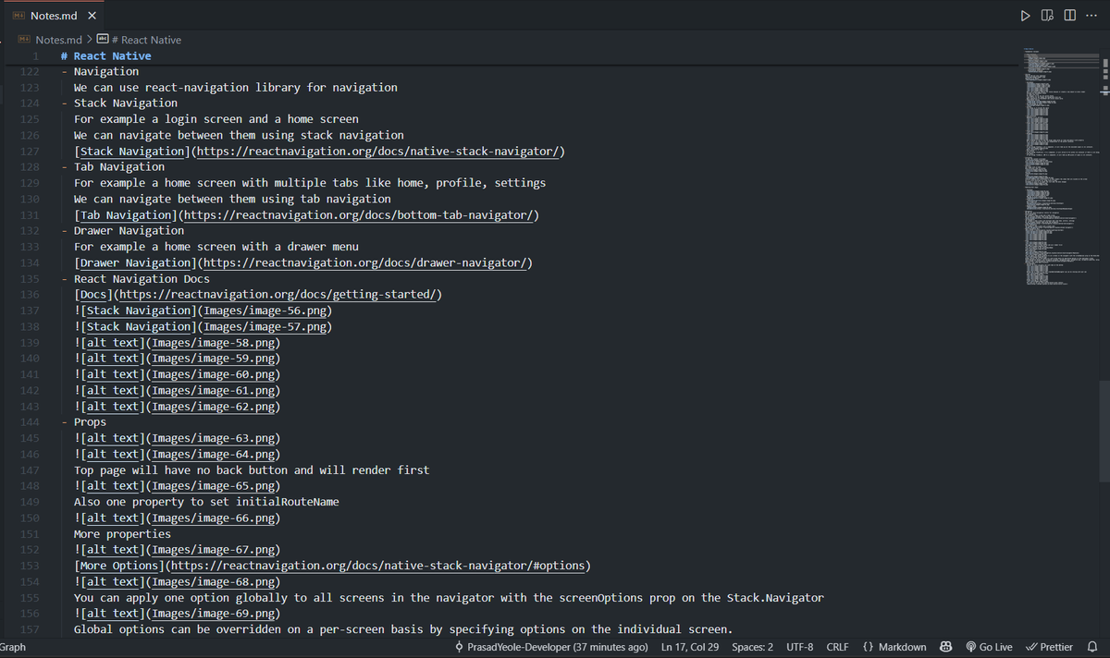Click 'Top page will have no back button' line
Image resolution: width=1110 pixels, height=658 pixels.
point(252,470)
